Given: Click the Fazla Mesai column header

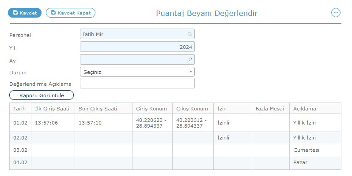Looking at the screenshot, I should pyautogui.click(x=271, y=109).
